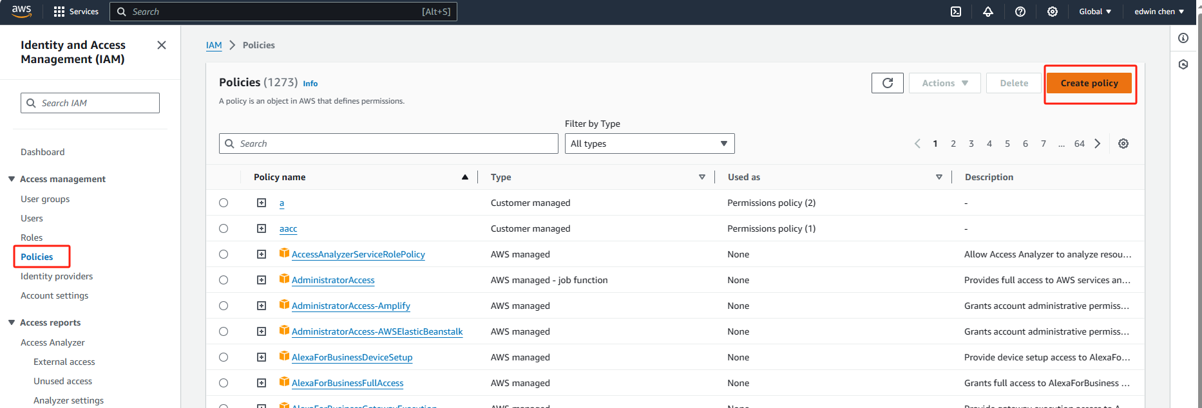
Task: Select radio for policy aacc
Action: tap(224, 228)
